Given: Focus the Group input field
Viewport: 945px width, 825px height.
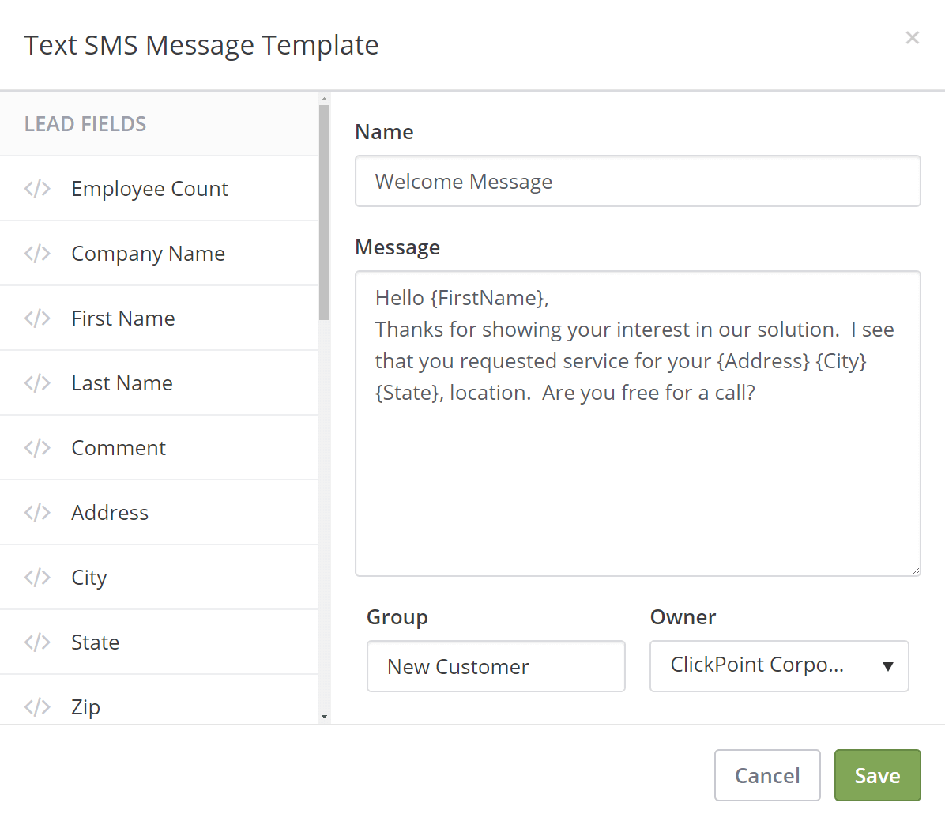Looking at the screenshot, I should coord(496,666).
